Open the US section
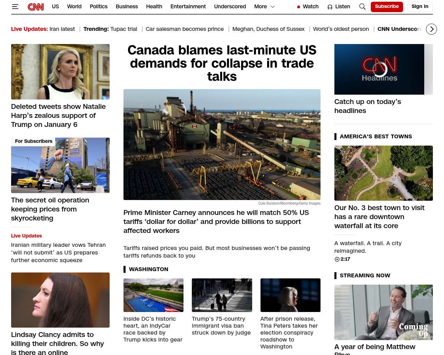 pyautogui.click(x=55, y=7)
